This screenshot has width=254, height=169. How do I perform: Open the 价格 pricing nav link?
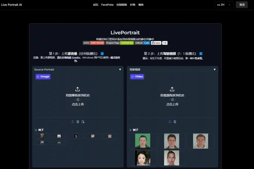pyautogui.click(x=132, y=4)
